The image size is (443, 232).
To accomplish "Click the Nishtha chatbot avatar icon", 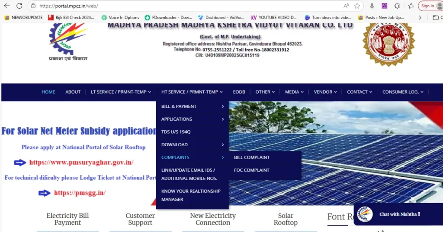I will tap(364, 214).
